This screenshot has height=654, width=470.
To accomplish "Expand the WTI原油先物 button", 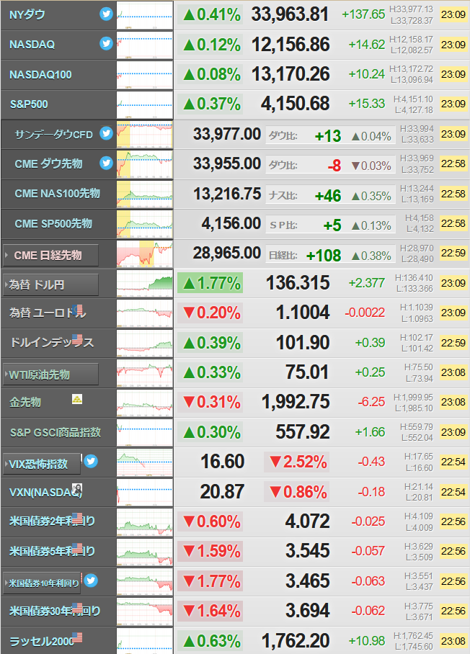I will coord(50,374).
